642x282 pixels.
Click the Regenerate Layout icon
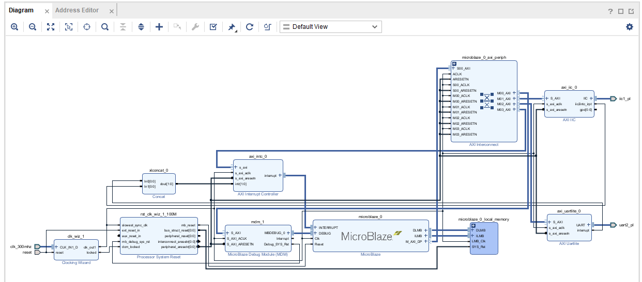250,27
